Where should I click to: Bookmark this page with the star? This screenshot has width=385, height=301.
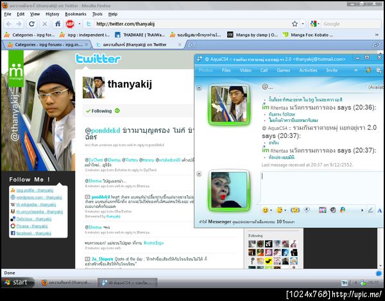click(x=295, y=24)
